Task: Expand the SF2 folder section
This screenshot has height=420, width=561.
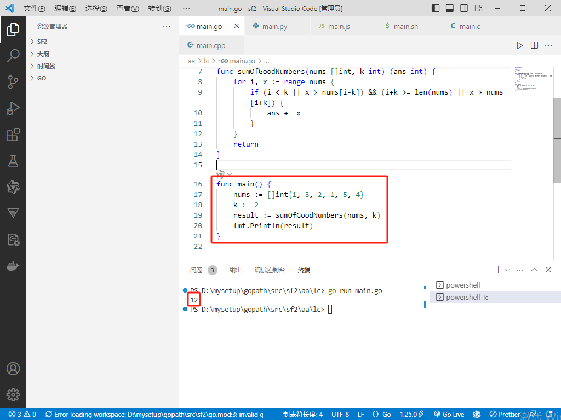Action: [x=102, y=42]
